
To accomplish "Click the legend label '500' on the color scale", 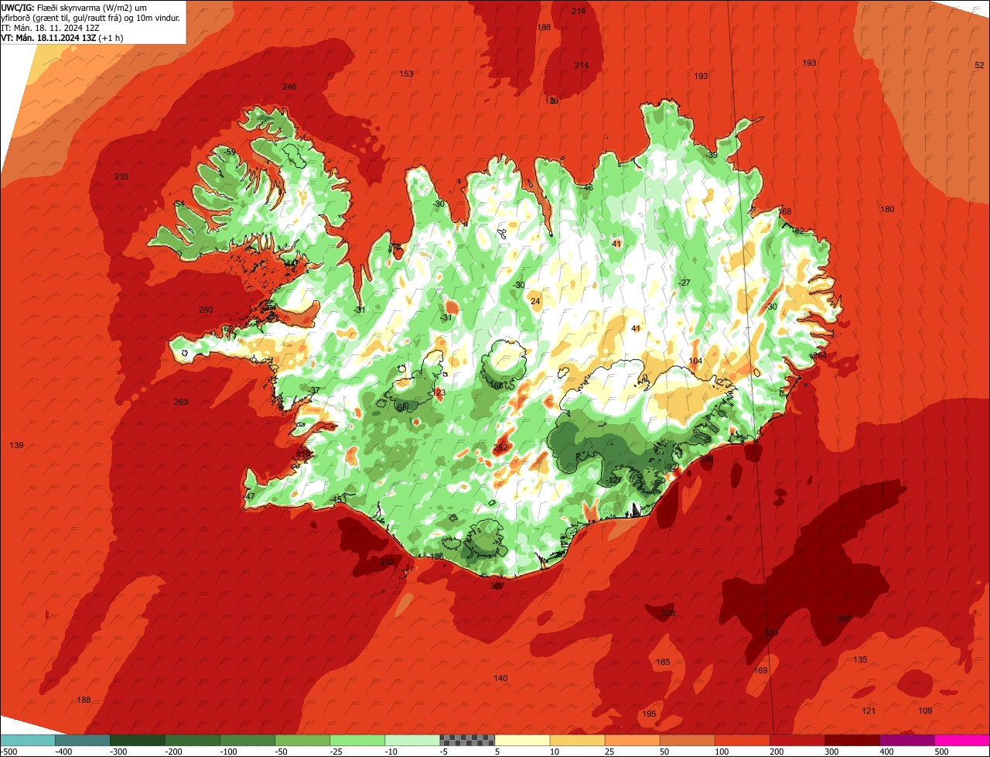I will point(940,752).
